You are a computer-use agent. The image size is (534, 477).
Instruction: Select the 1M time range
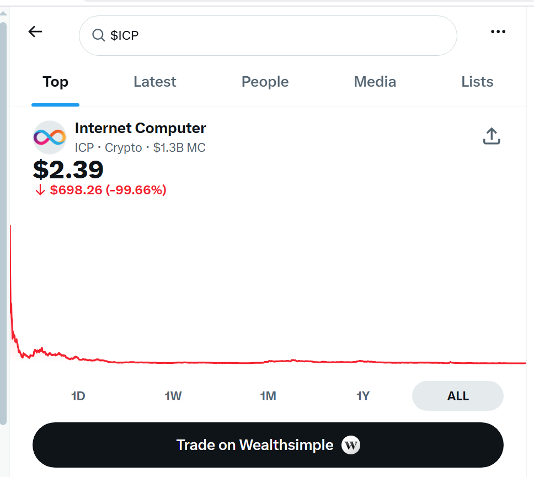point(268,396)
